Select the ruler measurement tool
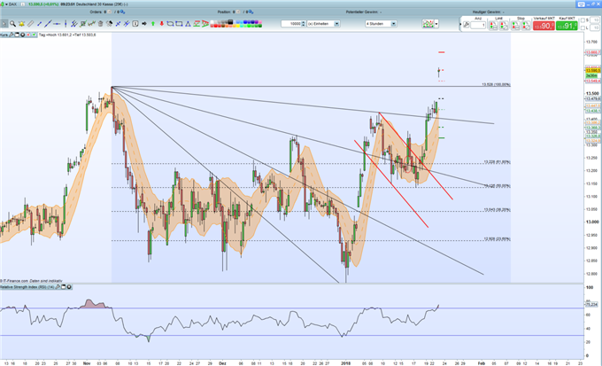 30,23
